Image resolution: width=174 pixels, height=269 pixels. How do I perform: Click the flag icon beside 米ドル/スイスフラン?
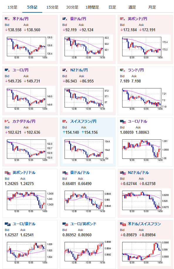tap(123, 224)
